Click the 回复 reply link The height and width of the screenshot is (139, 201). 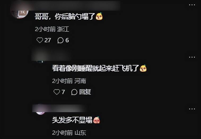tap(85, 92)
